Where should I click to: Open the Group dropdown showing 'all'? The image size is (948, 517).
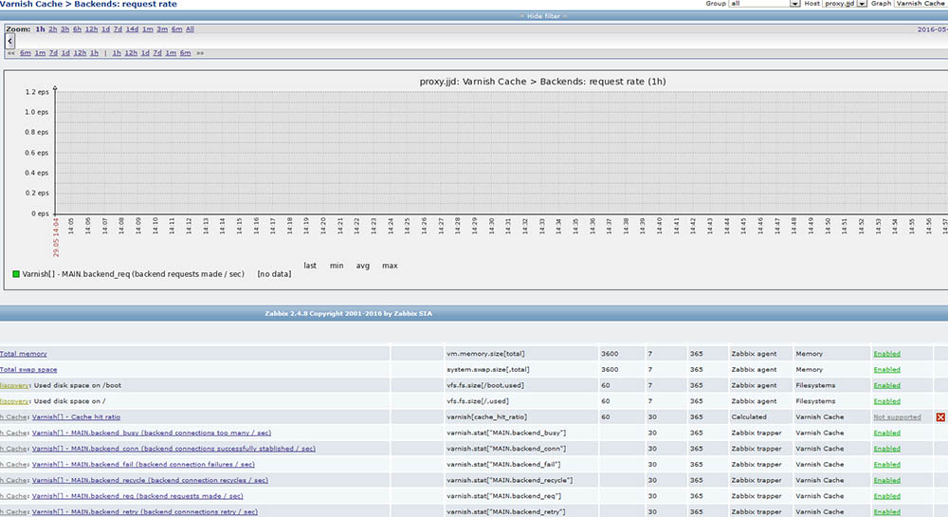[765, 4]
